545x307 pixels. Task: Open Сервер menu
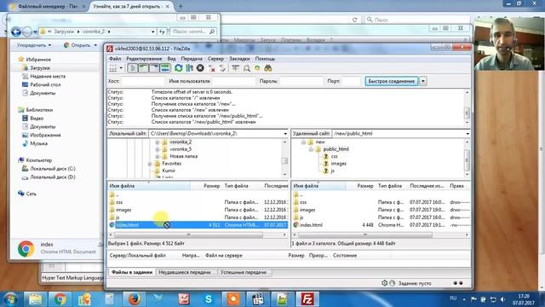tap(215, 59)
